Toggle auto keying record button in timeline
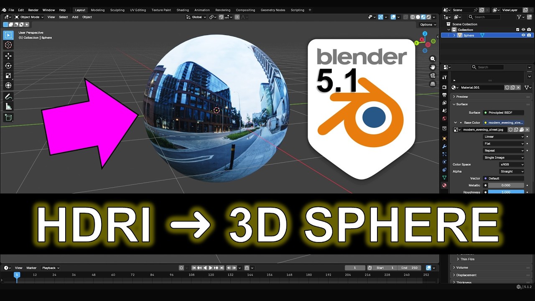 click(x=181, y=268)
